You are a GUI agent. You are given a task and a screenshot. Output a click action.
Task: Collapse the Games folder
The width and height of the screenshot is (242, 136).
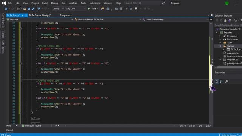[220, 46]
